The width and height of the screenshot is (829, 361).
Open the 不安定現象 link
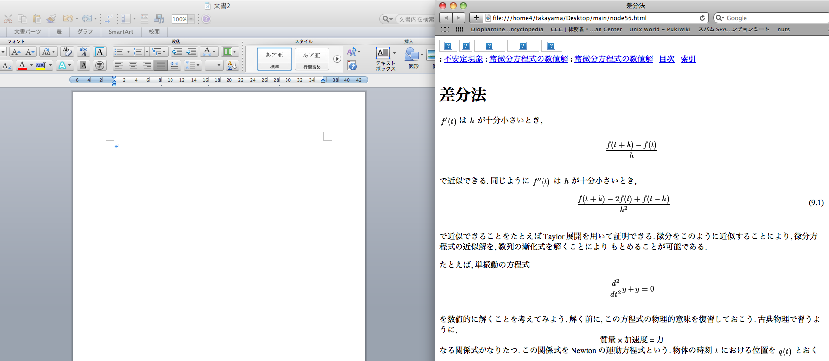coord(463,59)
